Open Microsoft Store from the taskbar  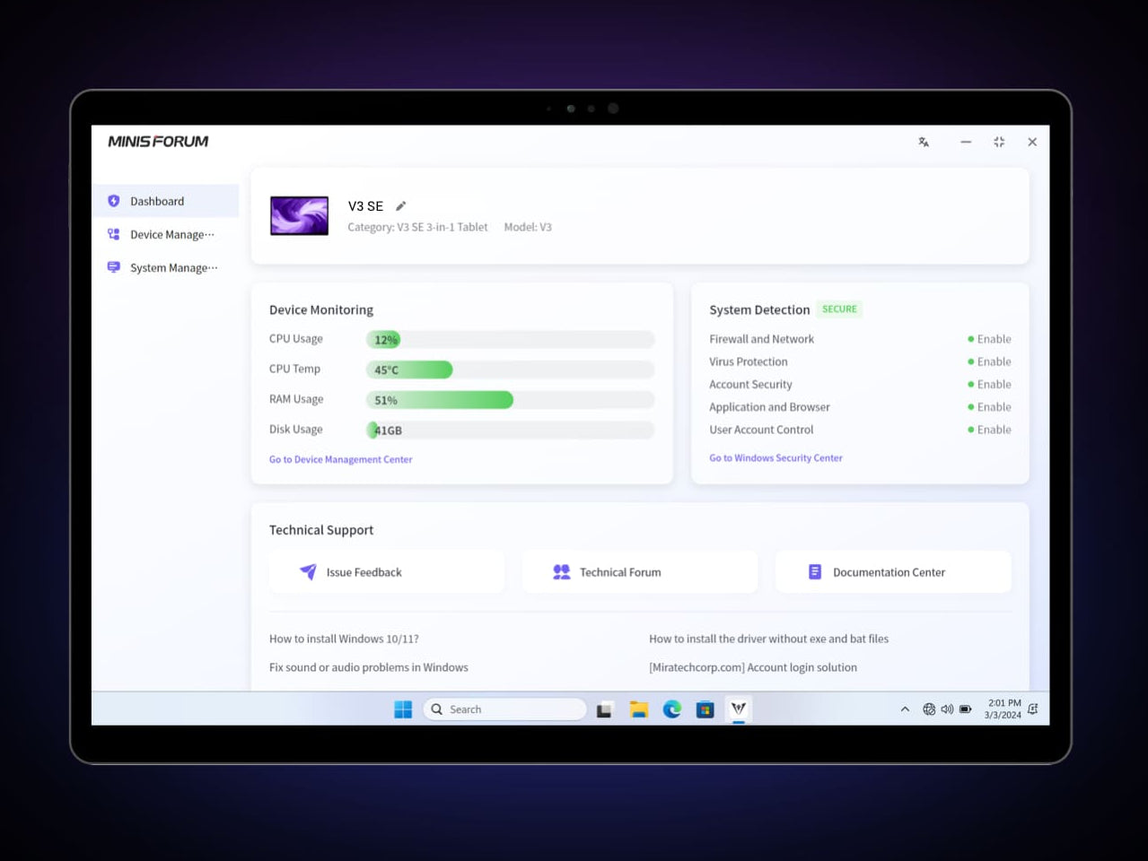pyautogui.click(x=705, y=709)
